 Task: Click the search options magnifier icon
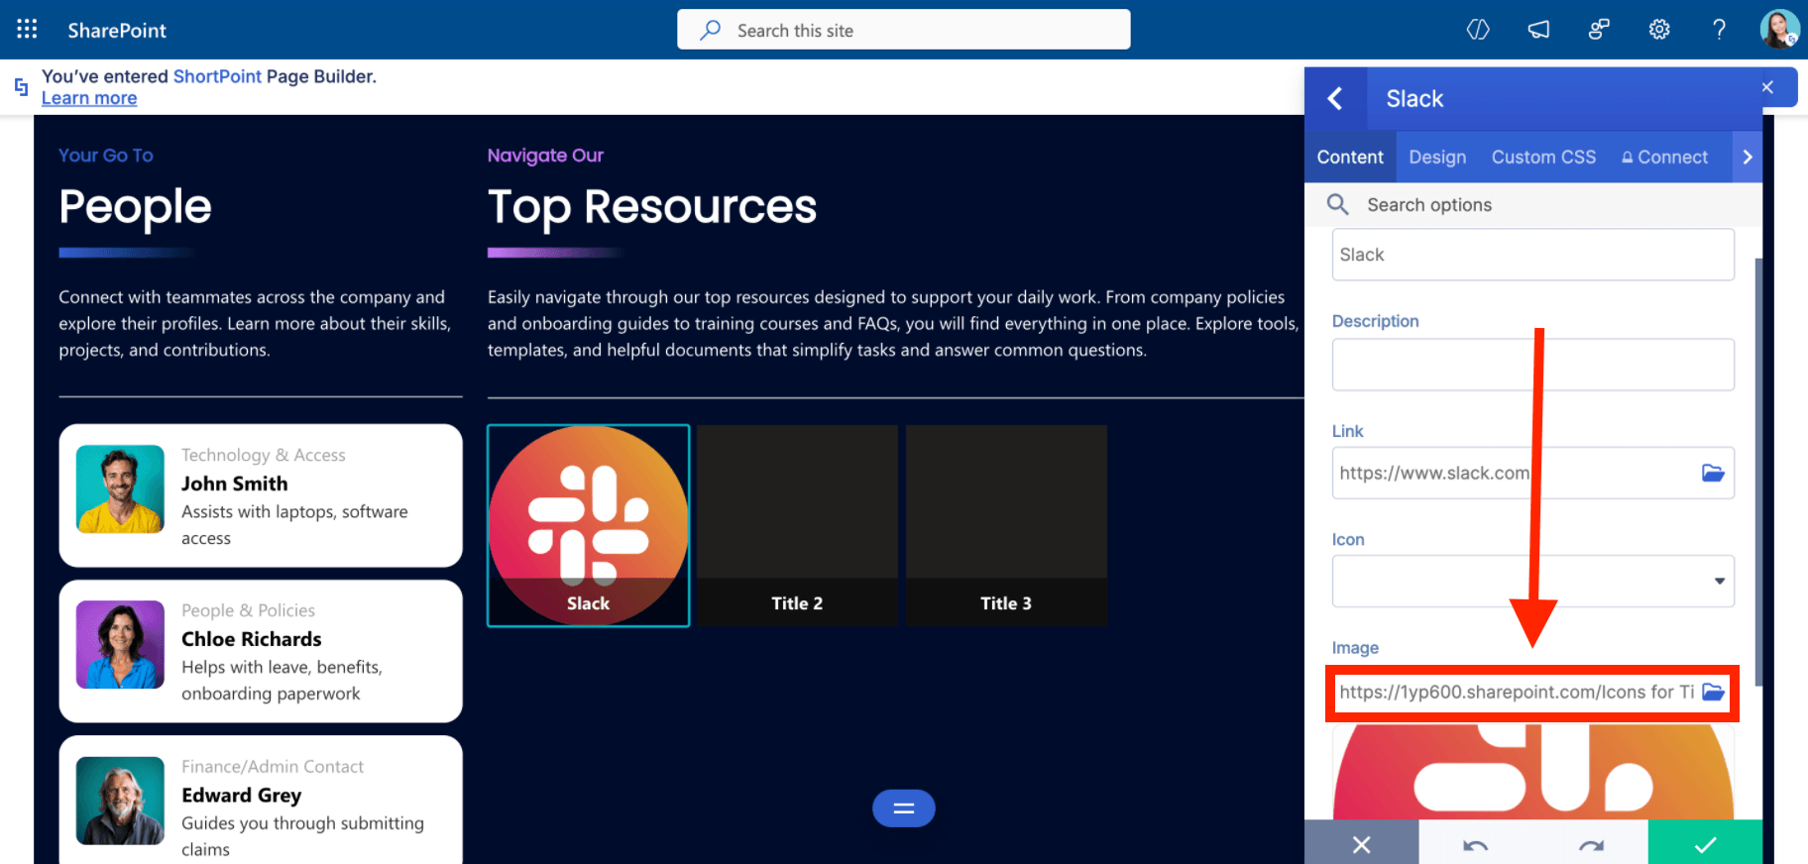tap(1338, 204)
